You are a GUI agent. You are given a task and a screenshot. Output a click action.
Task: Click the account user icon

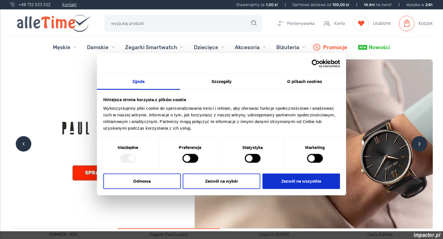[327, 23]
